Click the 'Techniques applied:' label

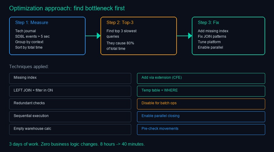(x=29, y=67)
